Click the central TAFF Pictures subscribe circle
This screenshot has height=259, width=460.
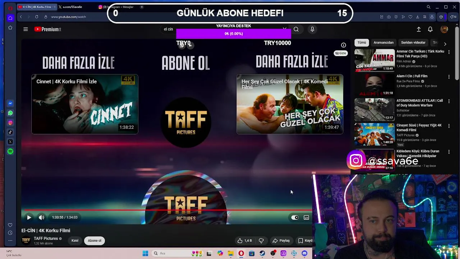(x=186, y=122)
